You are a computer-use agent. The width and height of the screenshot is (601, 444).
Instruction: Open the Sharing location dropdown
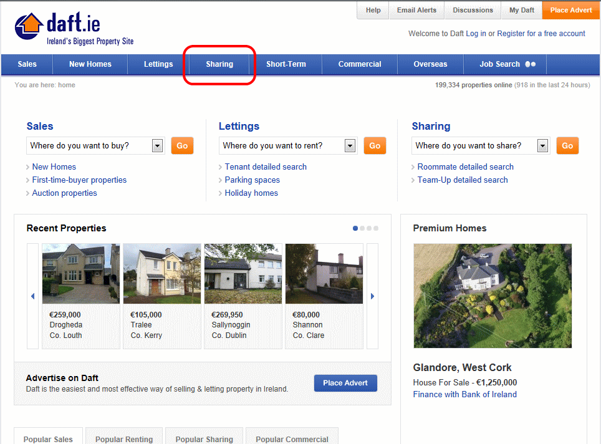(481, 146)
